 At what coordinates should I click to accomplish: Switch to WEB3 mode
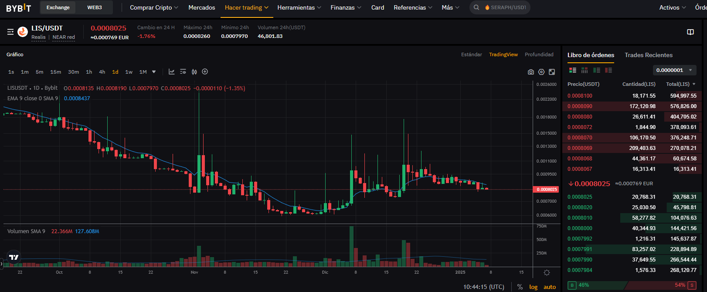[x=95, y=7]
